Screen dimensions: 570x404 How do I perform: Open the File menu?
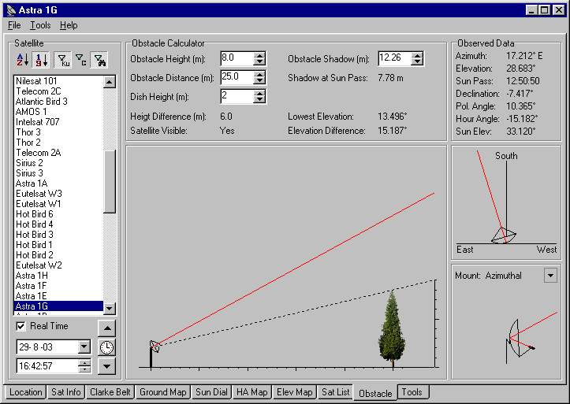pyautogui.click(x=14, y=25)
